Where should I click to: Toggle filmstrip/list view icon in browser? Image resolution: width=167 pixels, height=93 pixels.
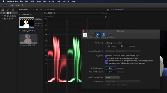click(x=37, y=10)
